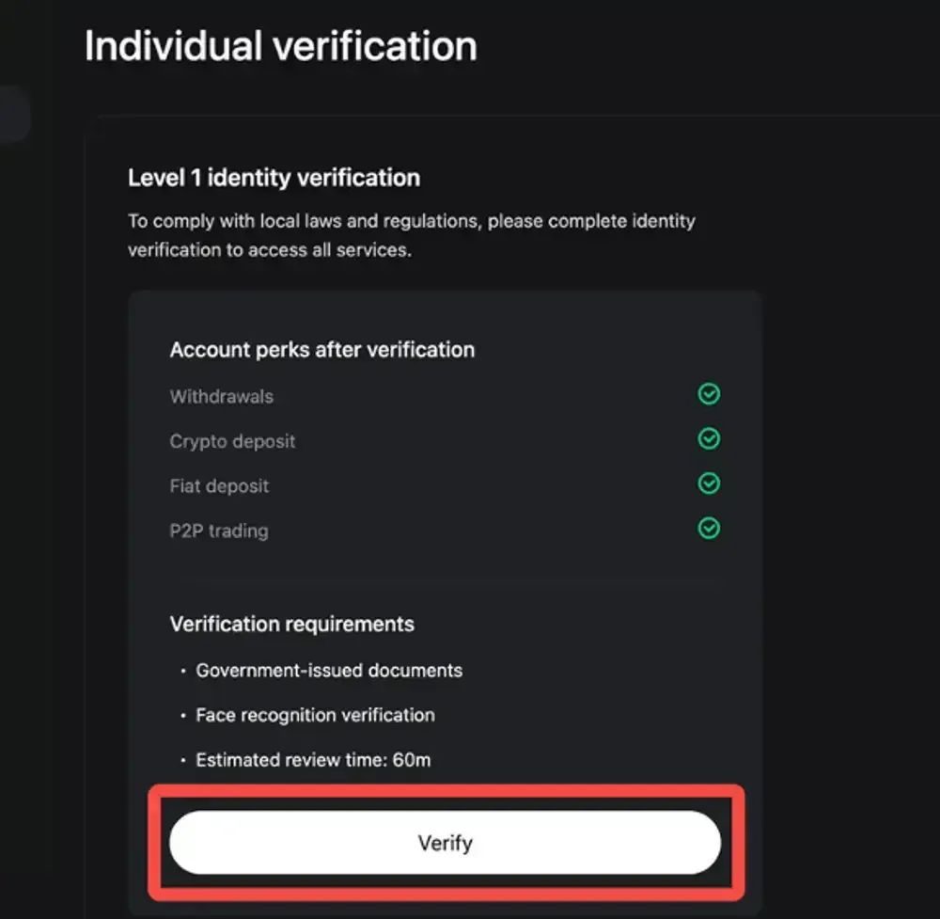Click the Government-issued documents requirement

pos(329,670)
